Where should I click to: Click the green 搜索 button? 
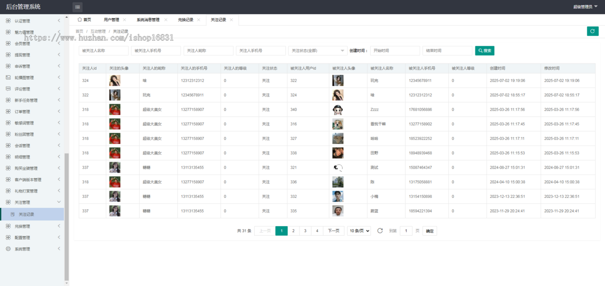click(x=485, y=51)
